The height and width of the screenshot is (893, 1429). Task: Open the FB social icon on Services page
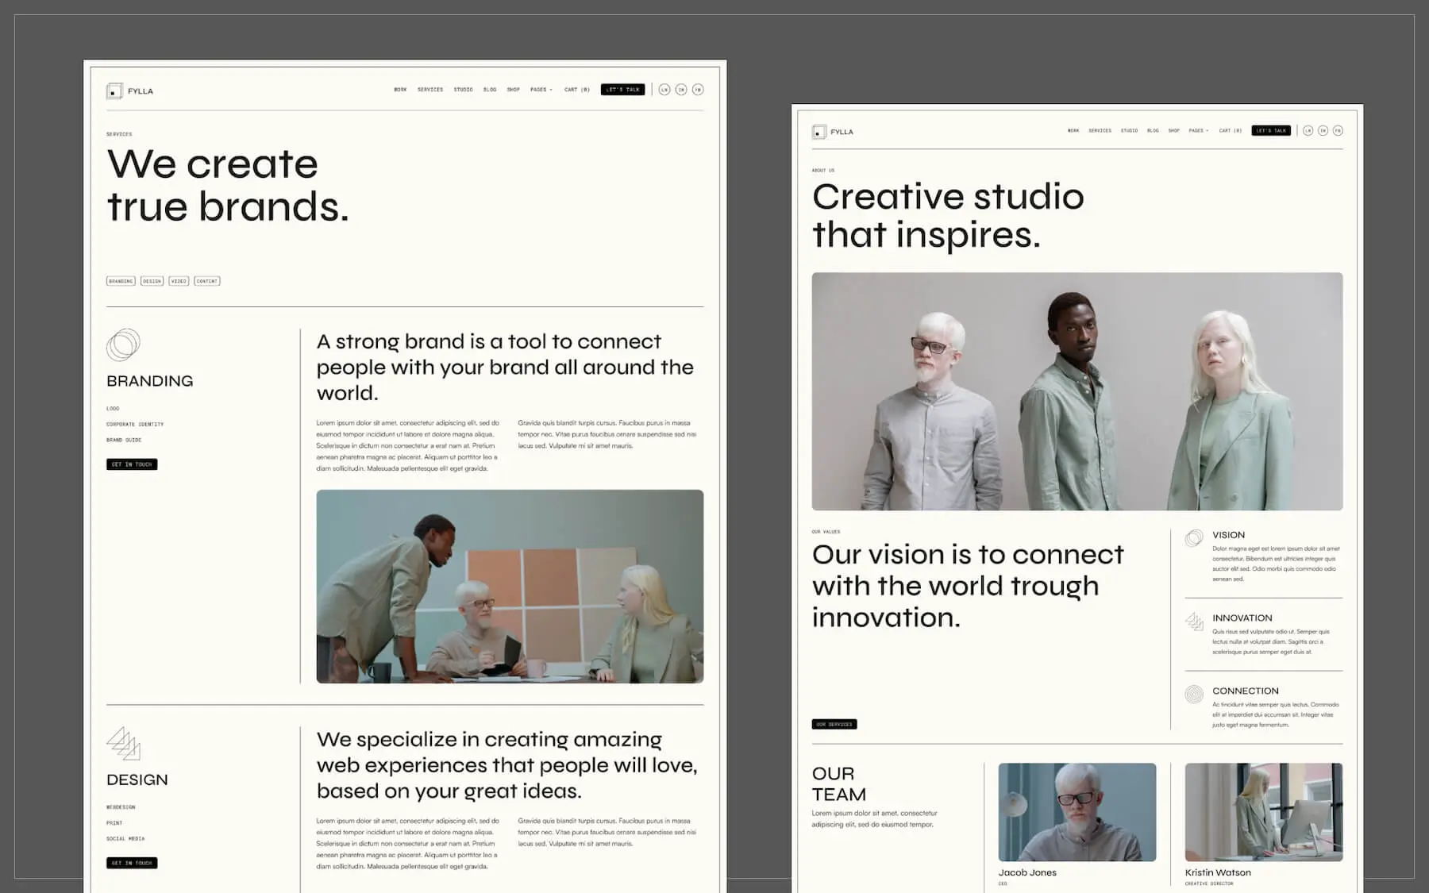click(698, 90)
